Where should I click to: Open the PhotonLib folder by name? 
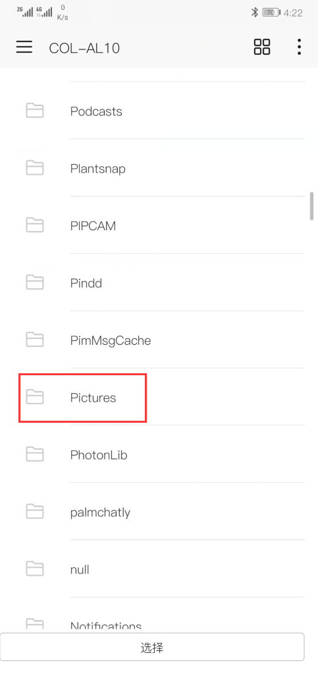pos(99,455)
